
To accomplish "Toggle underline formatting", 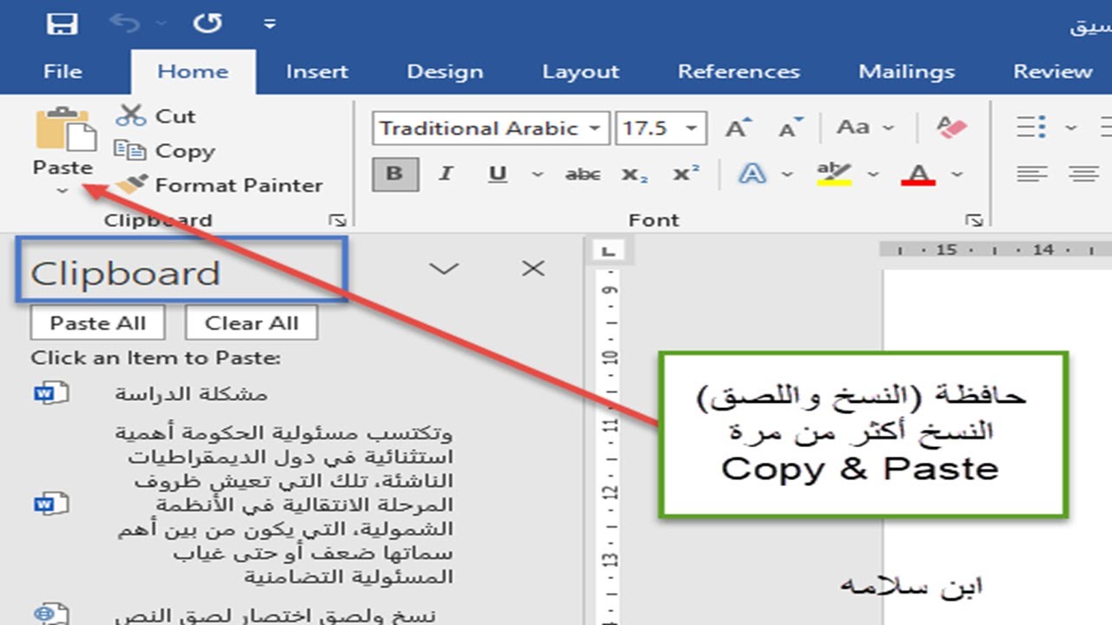I will 498,174.
